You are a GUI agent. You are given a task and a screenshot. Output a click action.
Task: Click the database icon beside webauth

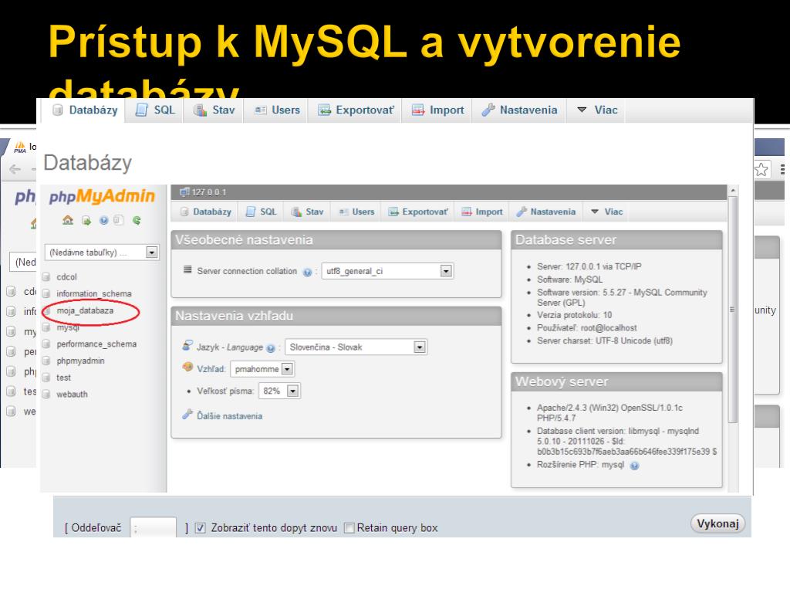46,395
